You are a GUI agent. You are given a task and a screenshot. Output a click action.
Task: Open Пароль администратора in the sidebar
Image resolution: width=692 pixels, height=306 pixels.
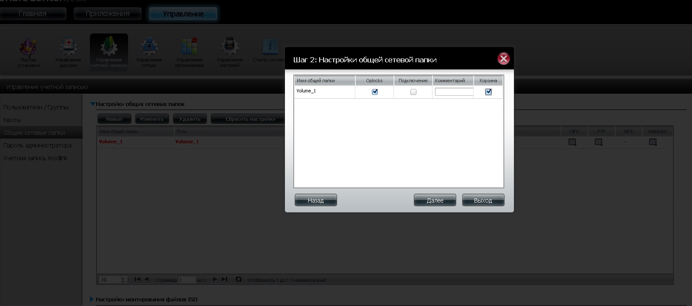[37, 145]
